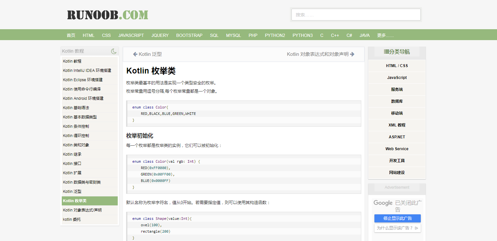Click the code line GREEN(0x00FF00),
497x241 pixels.
[x=158, y=174]
